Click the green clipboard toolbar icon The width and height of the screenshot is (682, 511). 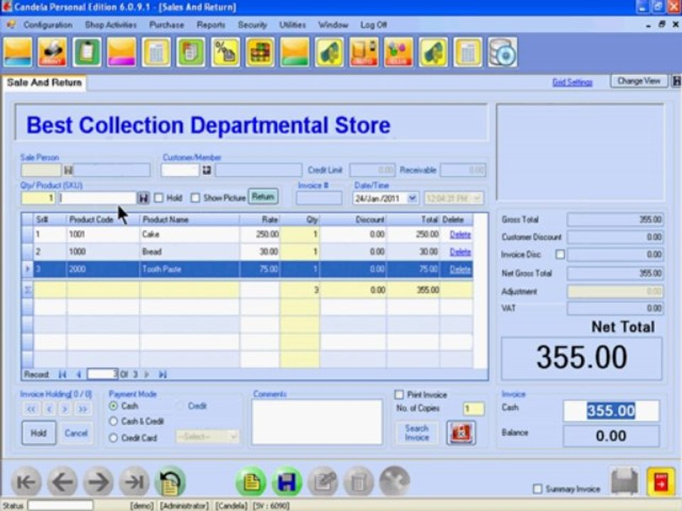click(x=87, y=52)
